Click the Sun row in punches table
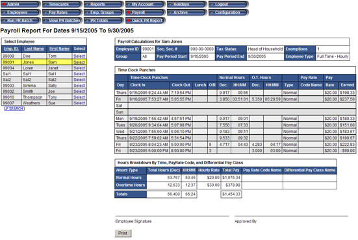The width and height of the screenshot is (358, 240). [x=235, y=112]
